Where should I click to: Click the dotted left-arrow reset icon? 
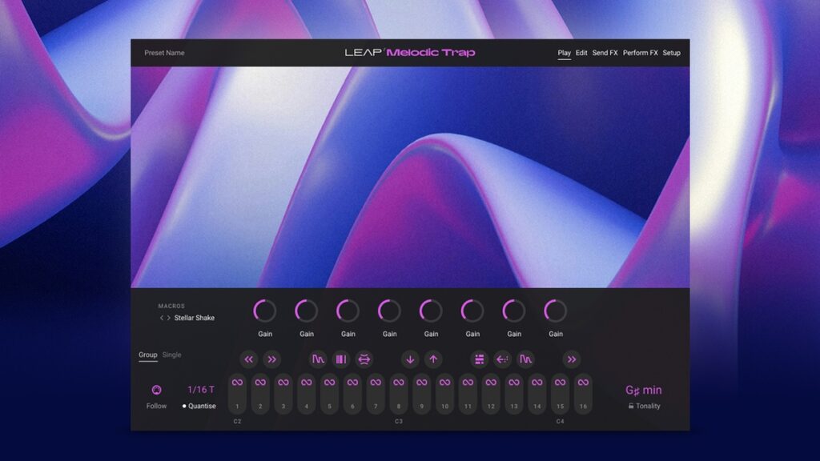pyautogui.click(x=502, y=359)
